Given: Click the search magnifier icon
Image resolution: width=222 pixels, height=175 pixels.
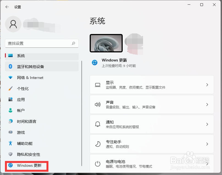Looking at the screenshot, I should [x=73, y=43].
